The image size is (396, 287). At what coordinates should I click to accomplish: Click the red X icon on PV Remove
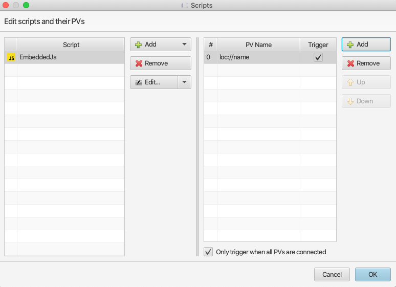point(350,63)
